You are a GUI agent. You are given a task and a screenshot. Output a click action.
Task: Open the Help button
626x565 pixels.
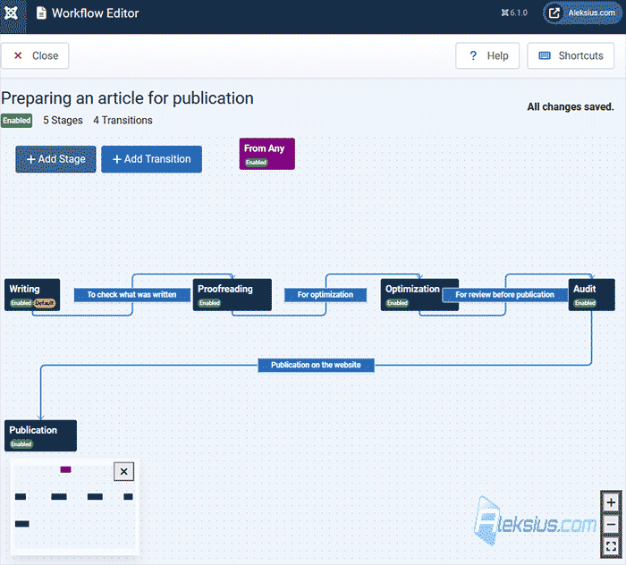(x=487, y=55)
